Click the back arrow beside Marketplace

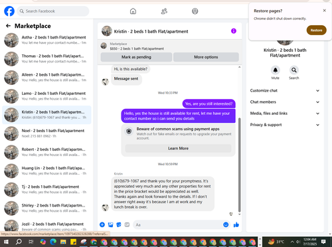8,26
